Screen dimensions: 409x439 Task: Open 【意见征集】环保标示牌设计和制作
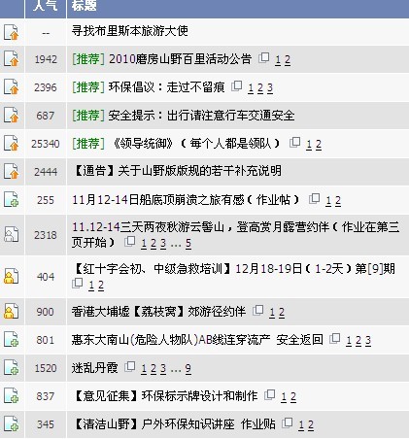[x=165, y=396]
